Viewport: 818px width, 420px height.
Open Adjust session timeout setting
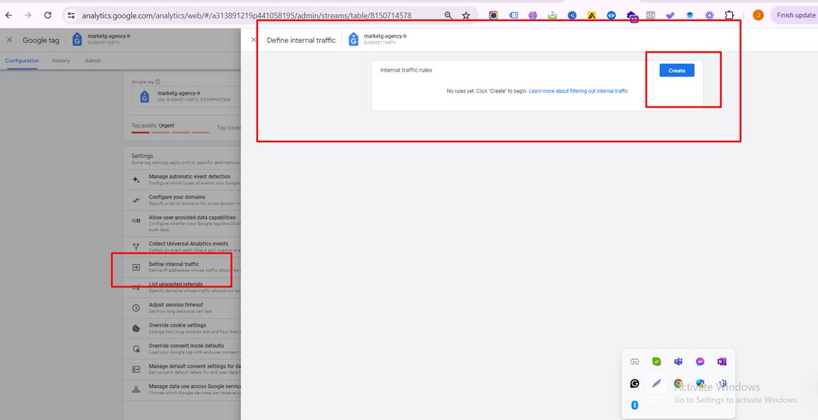[x=183, y=308]
